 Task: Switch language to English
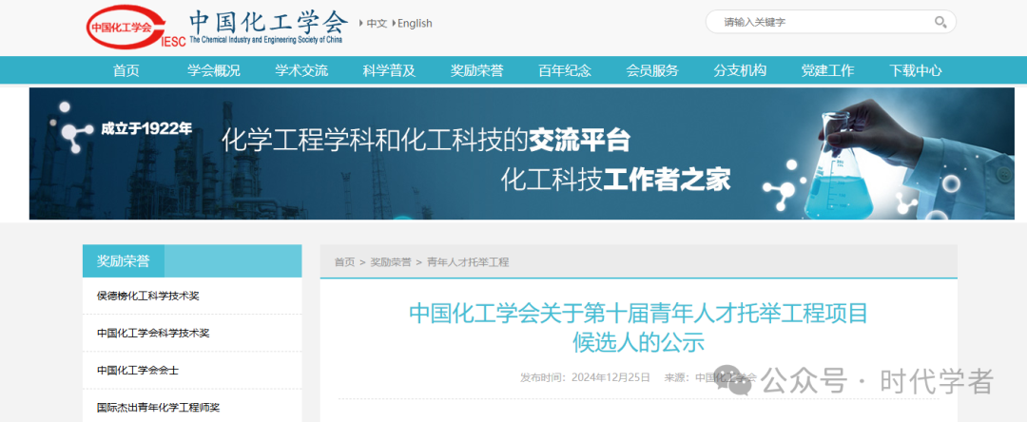click(415, 24)
